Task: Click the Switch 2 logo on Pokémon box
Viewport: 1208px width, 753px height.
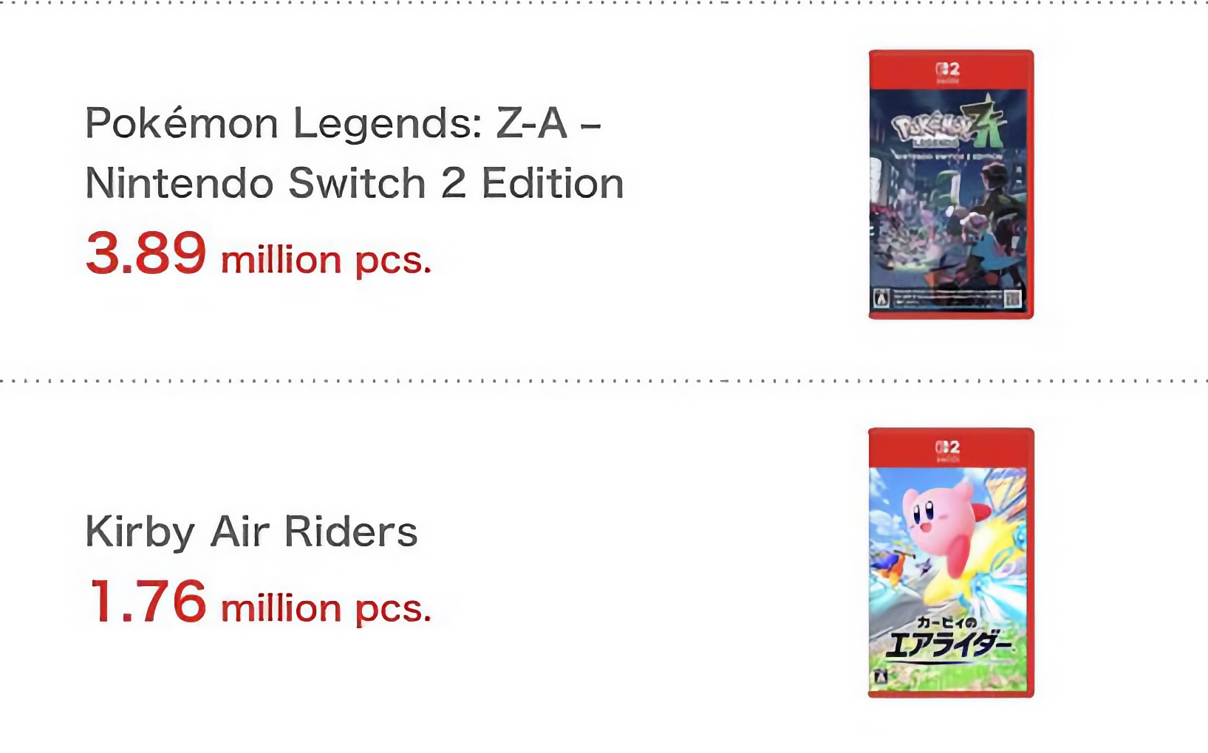Action: [x=948, y=70]
